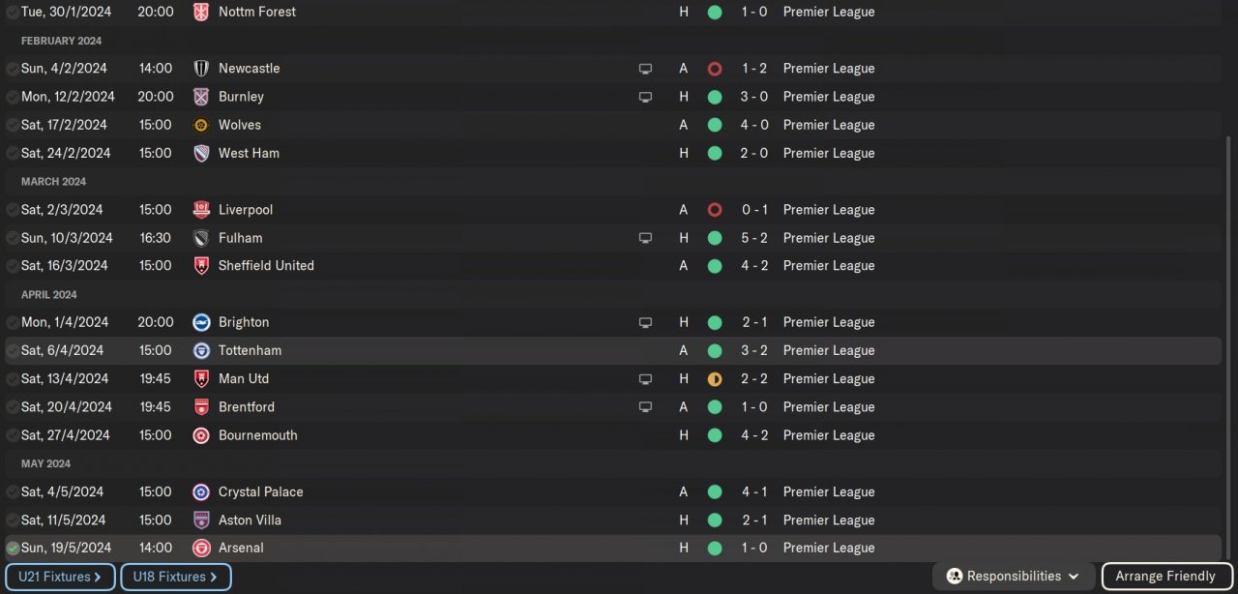This screenshot has width=1238, height=594.
Task: Open the Brighton 2 - 1 match result
Action: pyautogui.click(x=754, y=322)
